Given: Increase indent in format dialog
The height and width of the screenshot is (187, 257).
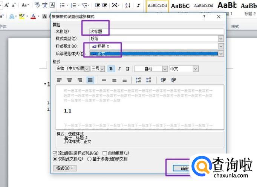Looking at the screenshot, I should pos(174,80).
